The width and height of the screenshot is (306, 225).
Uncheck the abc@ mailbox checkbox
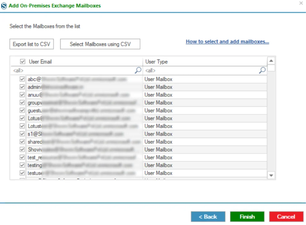22,79
